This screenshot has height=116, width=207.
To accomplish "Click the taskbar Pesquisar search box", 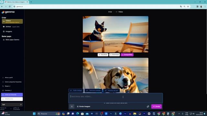I will click(x=48, y=114).
